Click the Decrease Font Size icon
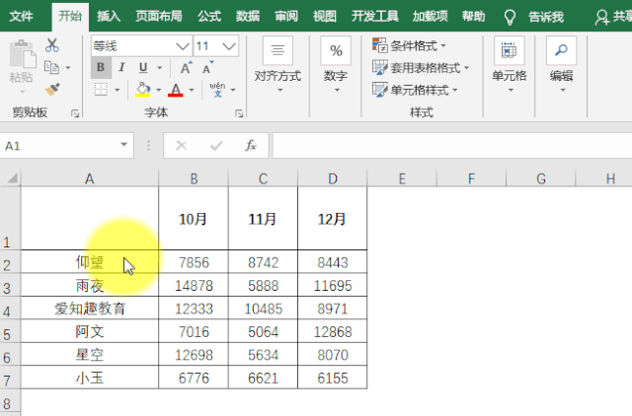 tap(208, 68)
